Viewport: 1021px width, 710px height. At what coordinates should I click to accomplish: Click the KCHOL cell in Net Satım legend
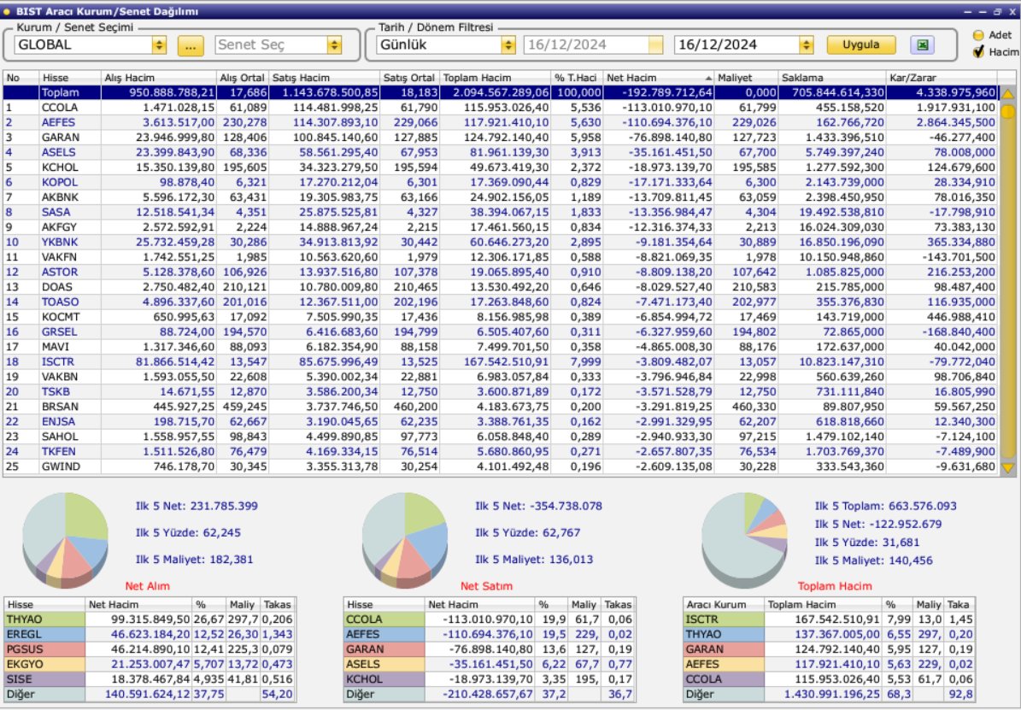pyautogui.click(x=384, y=679)
